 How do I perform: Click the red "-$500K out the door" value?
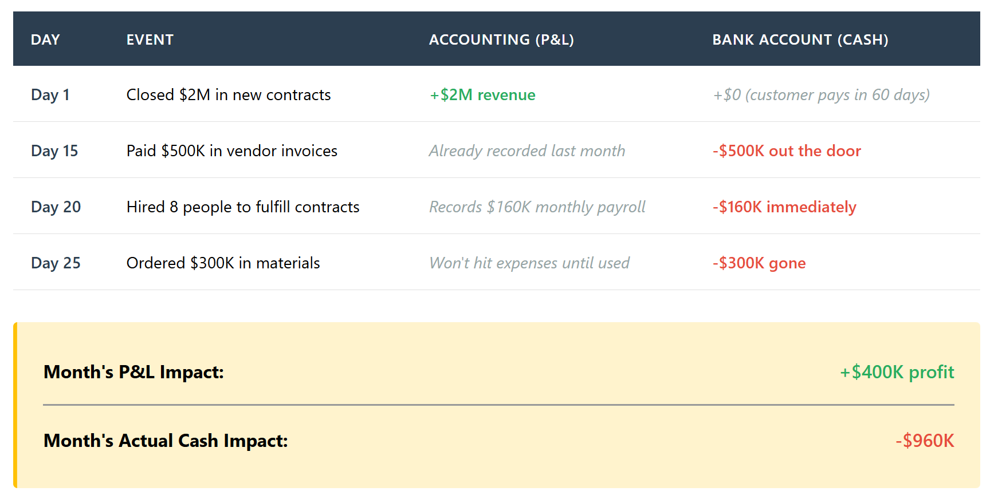pyautogui.click(x=787, y=151)
